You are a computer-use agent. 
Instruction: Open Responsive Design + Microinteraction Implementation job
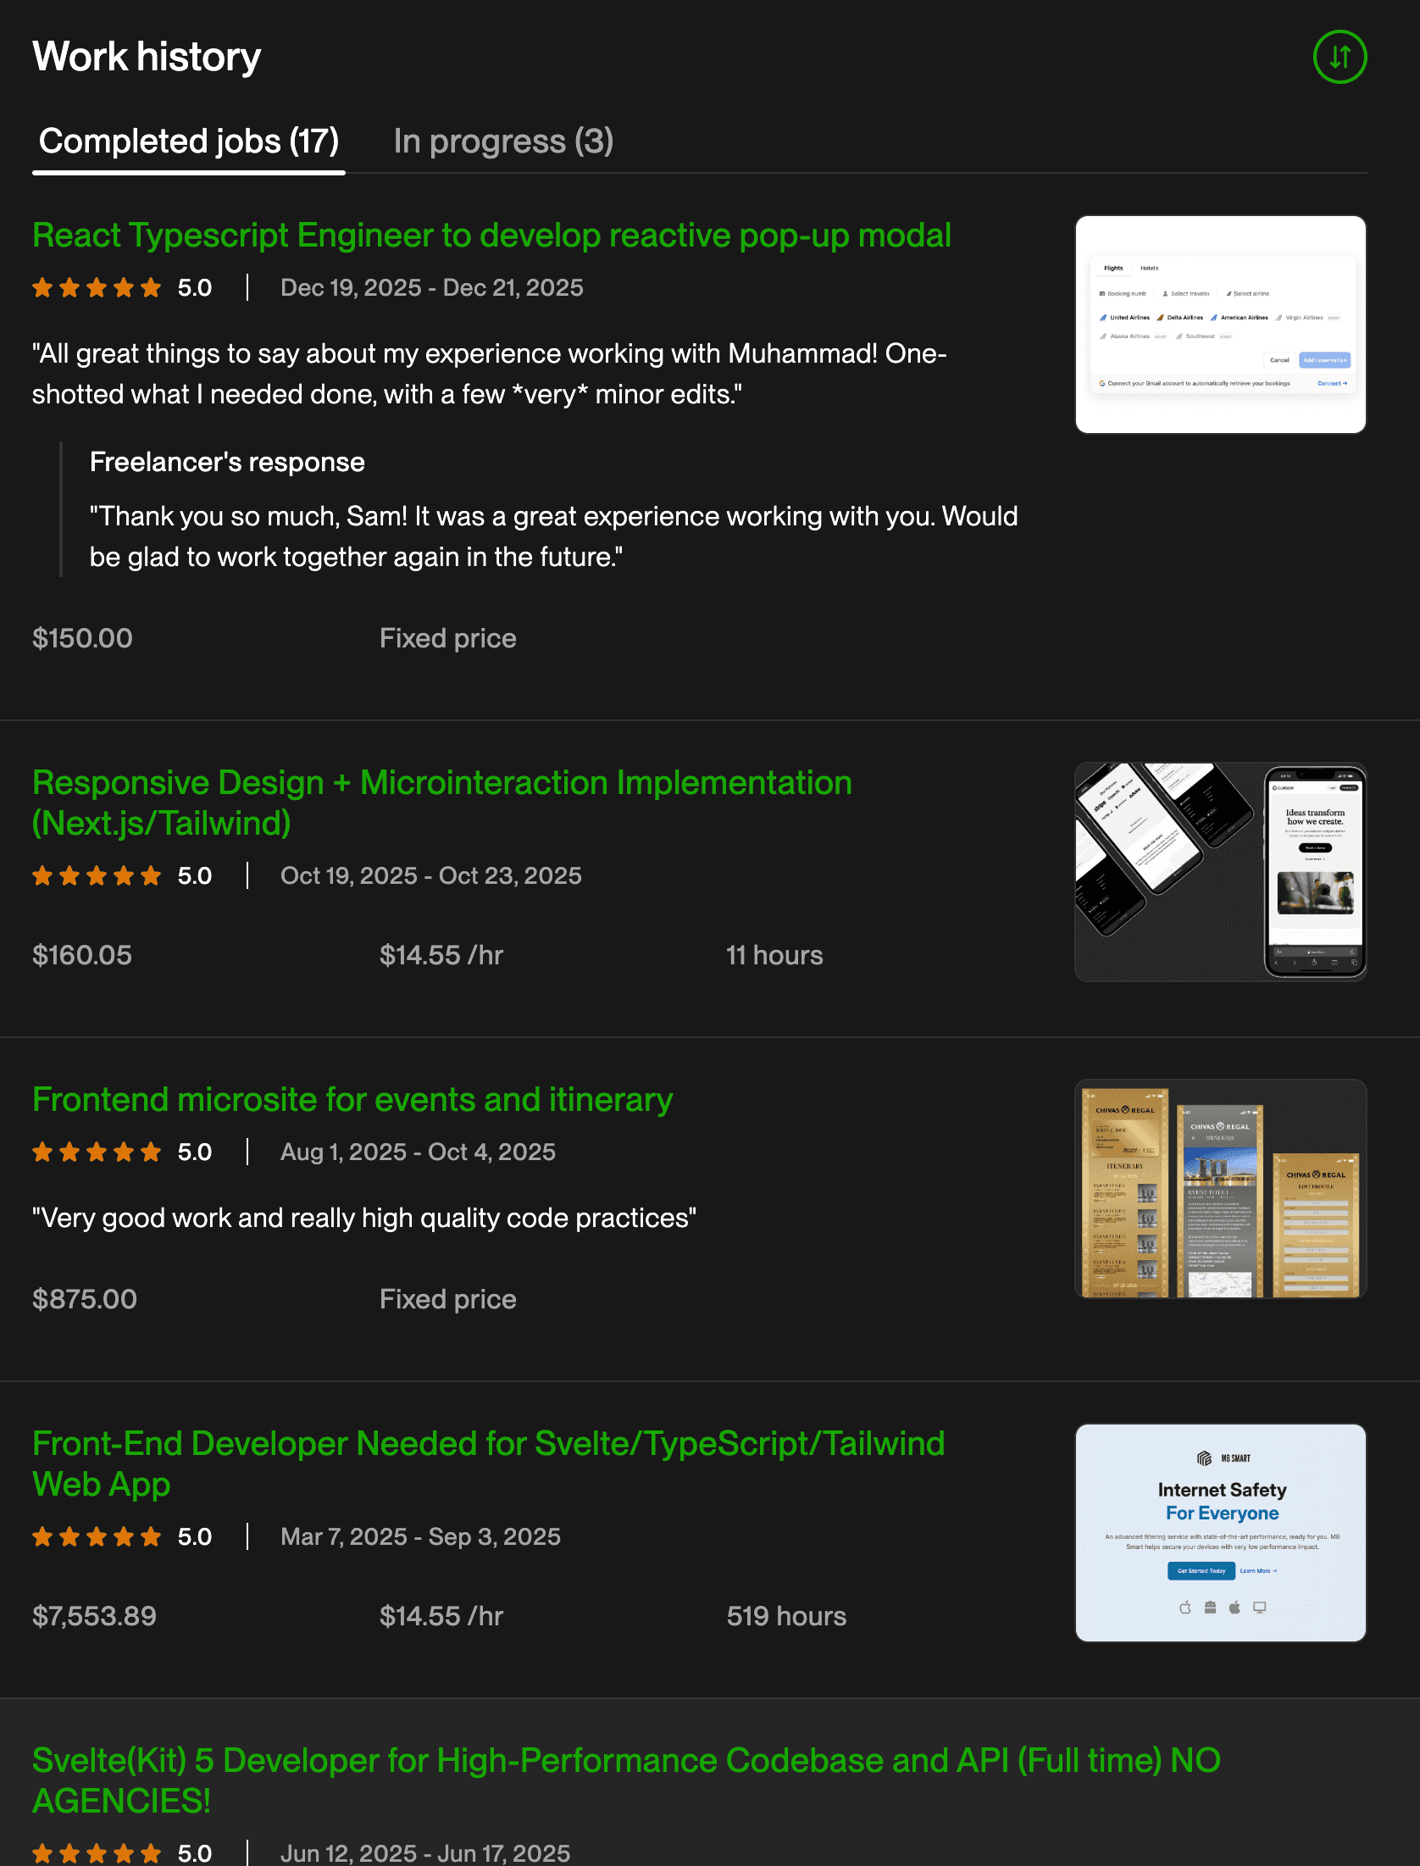tap(442, 802)
